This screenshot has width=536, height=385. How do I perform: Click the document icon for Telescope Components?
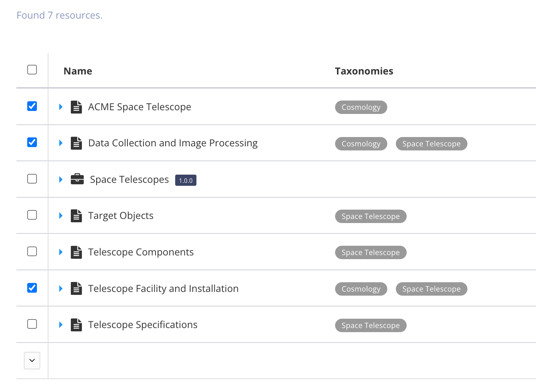point(76,252)
